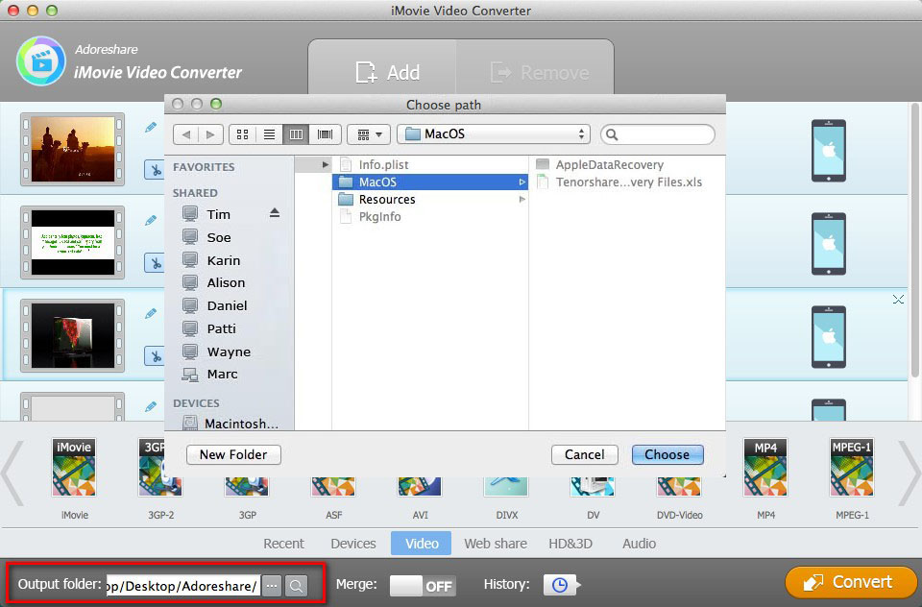The width and height of the screenshot is (922, 607).
Task: Select the Info.plist file
Action: click(383, 164)
